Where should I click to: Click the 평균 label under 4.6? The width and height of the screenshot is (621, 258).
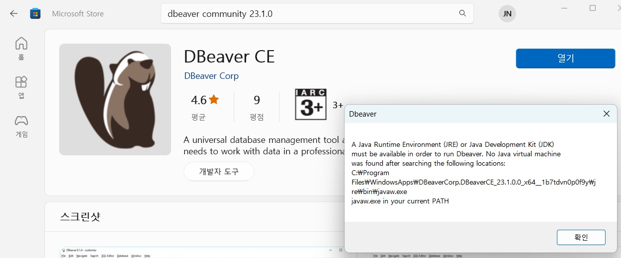click(198, 118)
